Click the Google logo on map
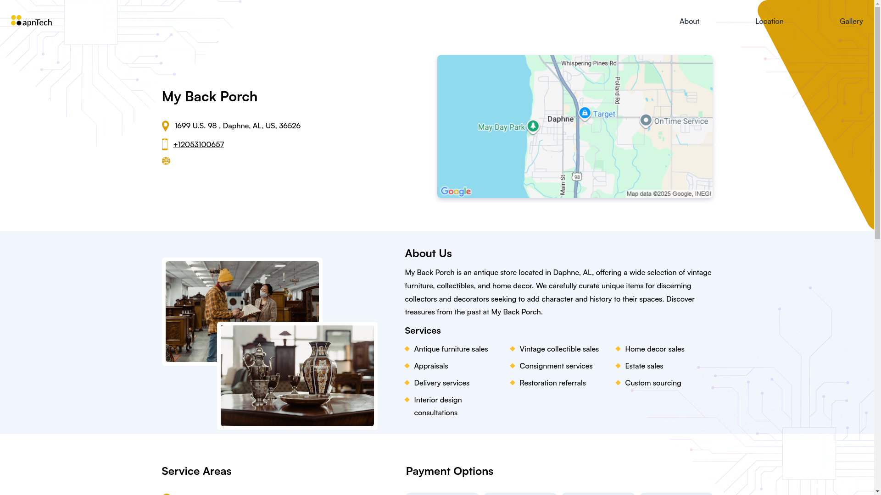This screenshot has height=495, width=881. coord(456,192)
